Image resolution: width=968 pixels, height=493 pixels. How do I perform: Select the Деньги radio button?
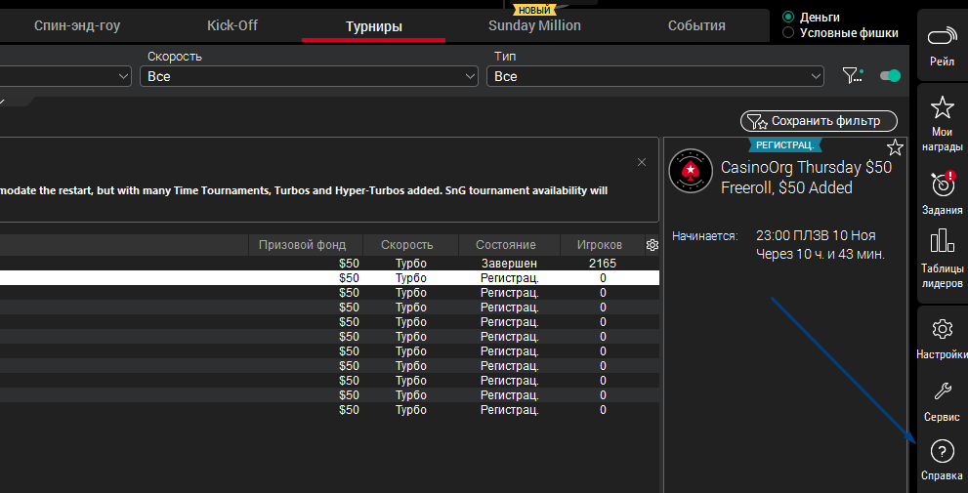[x=788, y=18]
